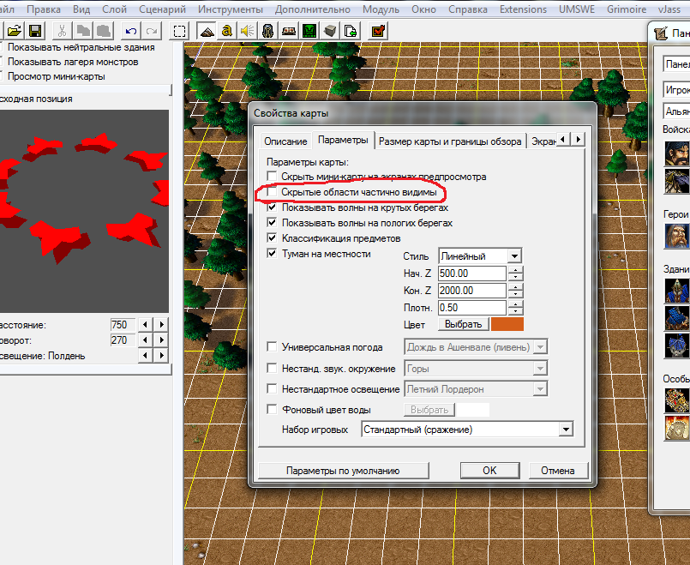This screenshot has height=565, width=690.
Task: Open the Terrain Editor mountain icon
Action: pyautogui.click(x=206, y=31)
